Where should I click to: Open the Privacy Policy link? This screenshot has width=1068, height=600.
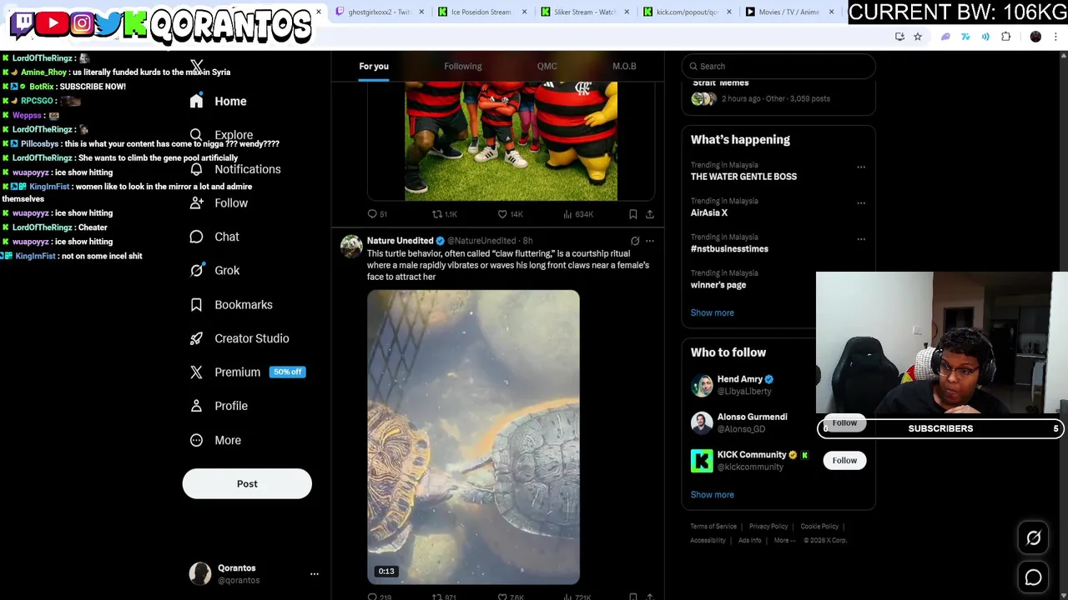(x=768, y=527)
